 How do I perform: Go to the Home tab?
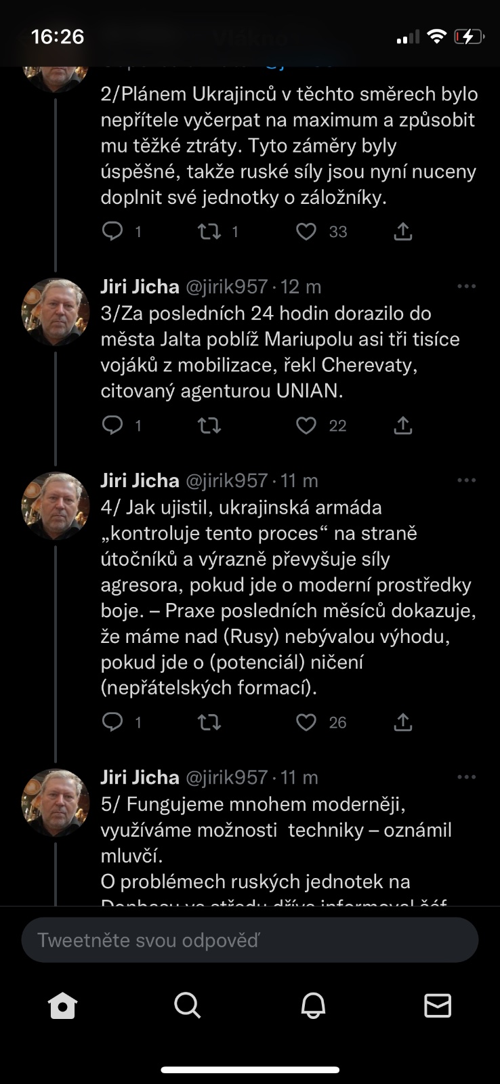point(63,1006)
